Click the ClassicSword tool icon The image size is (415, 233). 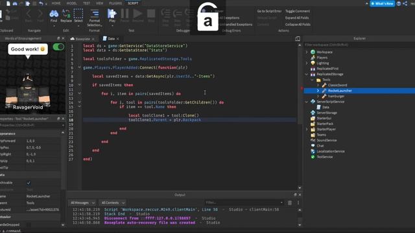coord(324,85)
